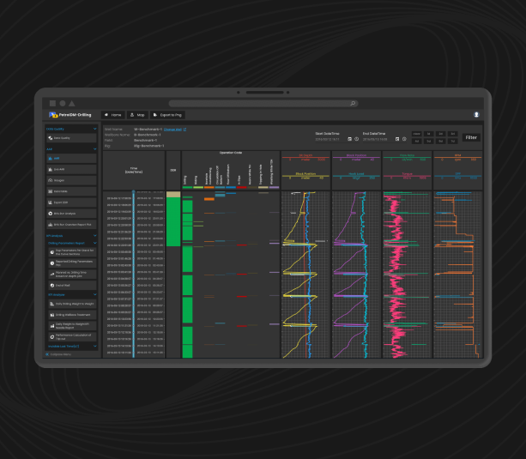Select the 7d time range button
This screenshot has width=526, height=459.
453,141
